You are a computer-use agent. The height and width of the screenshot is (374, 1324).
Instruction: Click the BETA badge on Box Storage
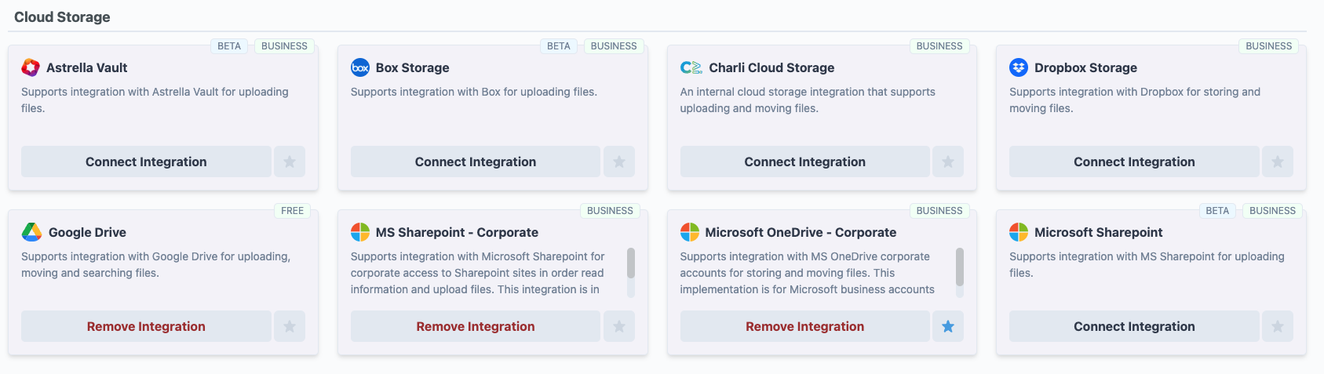[559, 46]
